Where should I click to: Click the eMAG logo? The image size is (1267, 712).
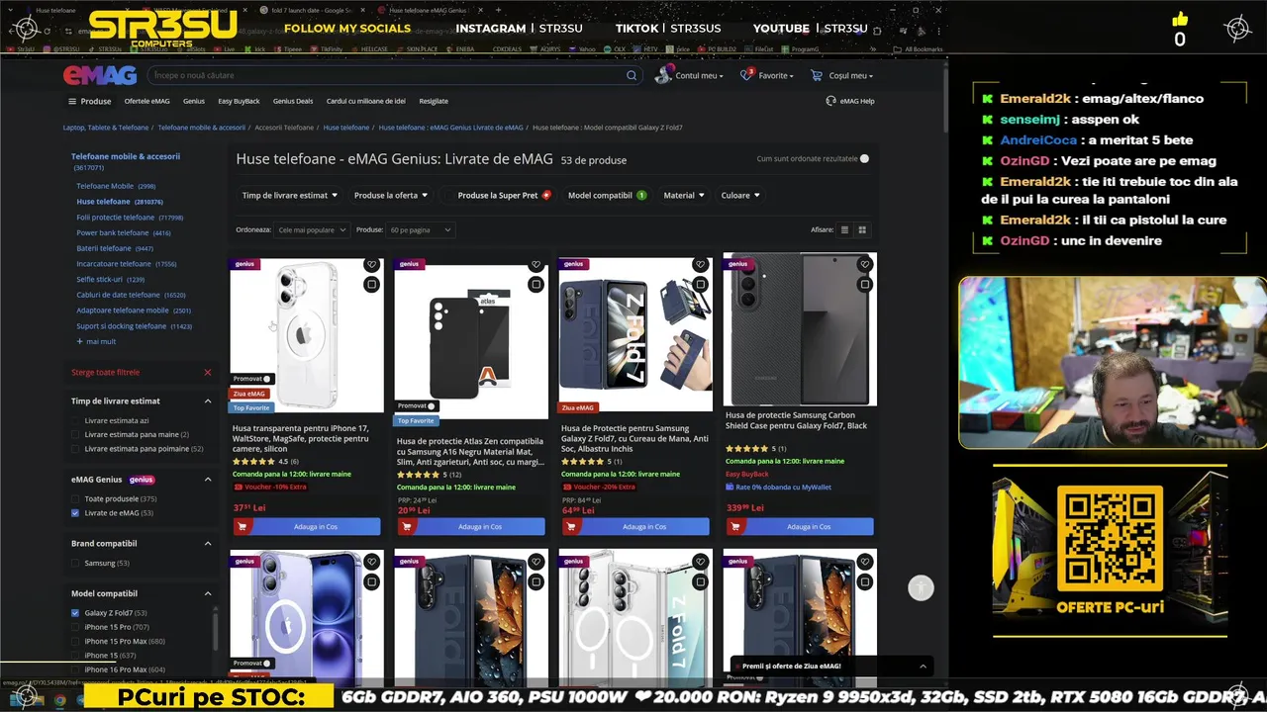click(x=99, y=75)
